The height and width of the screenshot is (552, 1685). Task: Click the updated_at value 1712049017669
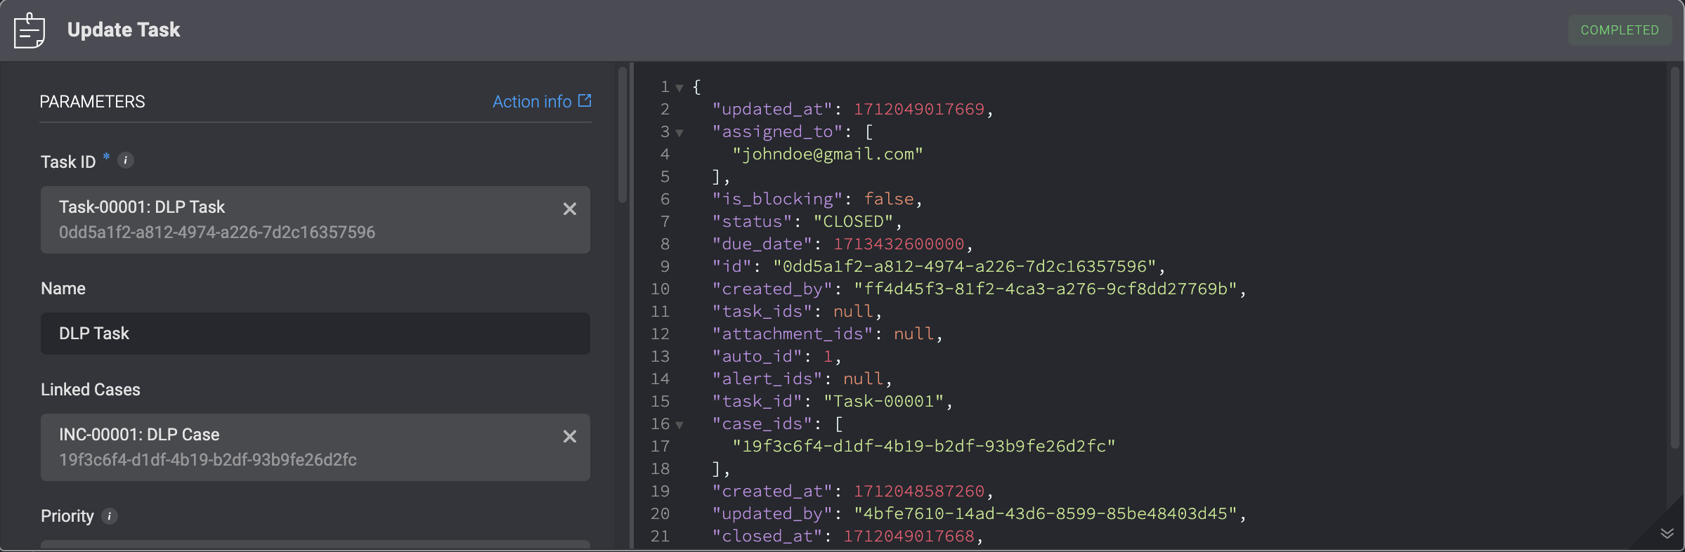(x=919, y=109)
